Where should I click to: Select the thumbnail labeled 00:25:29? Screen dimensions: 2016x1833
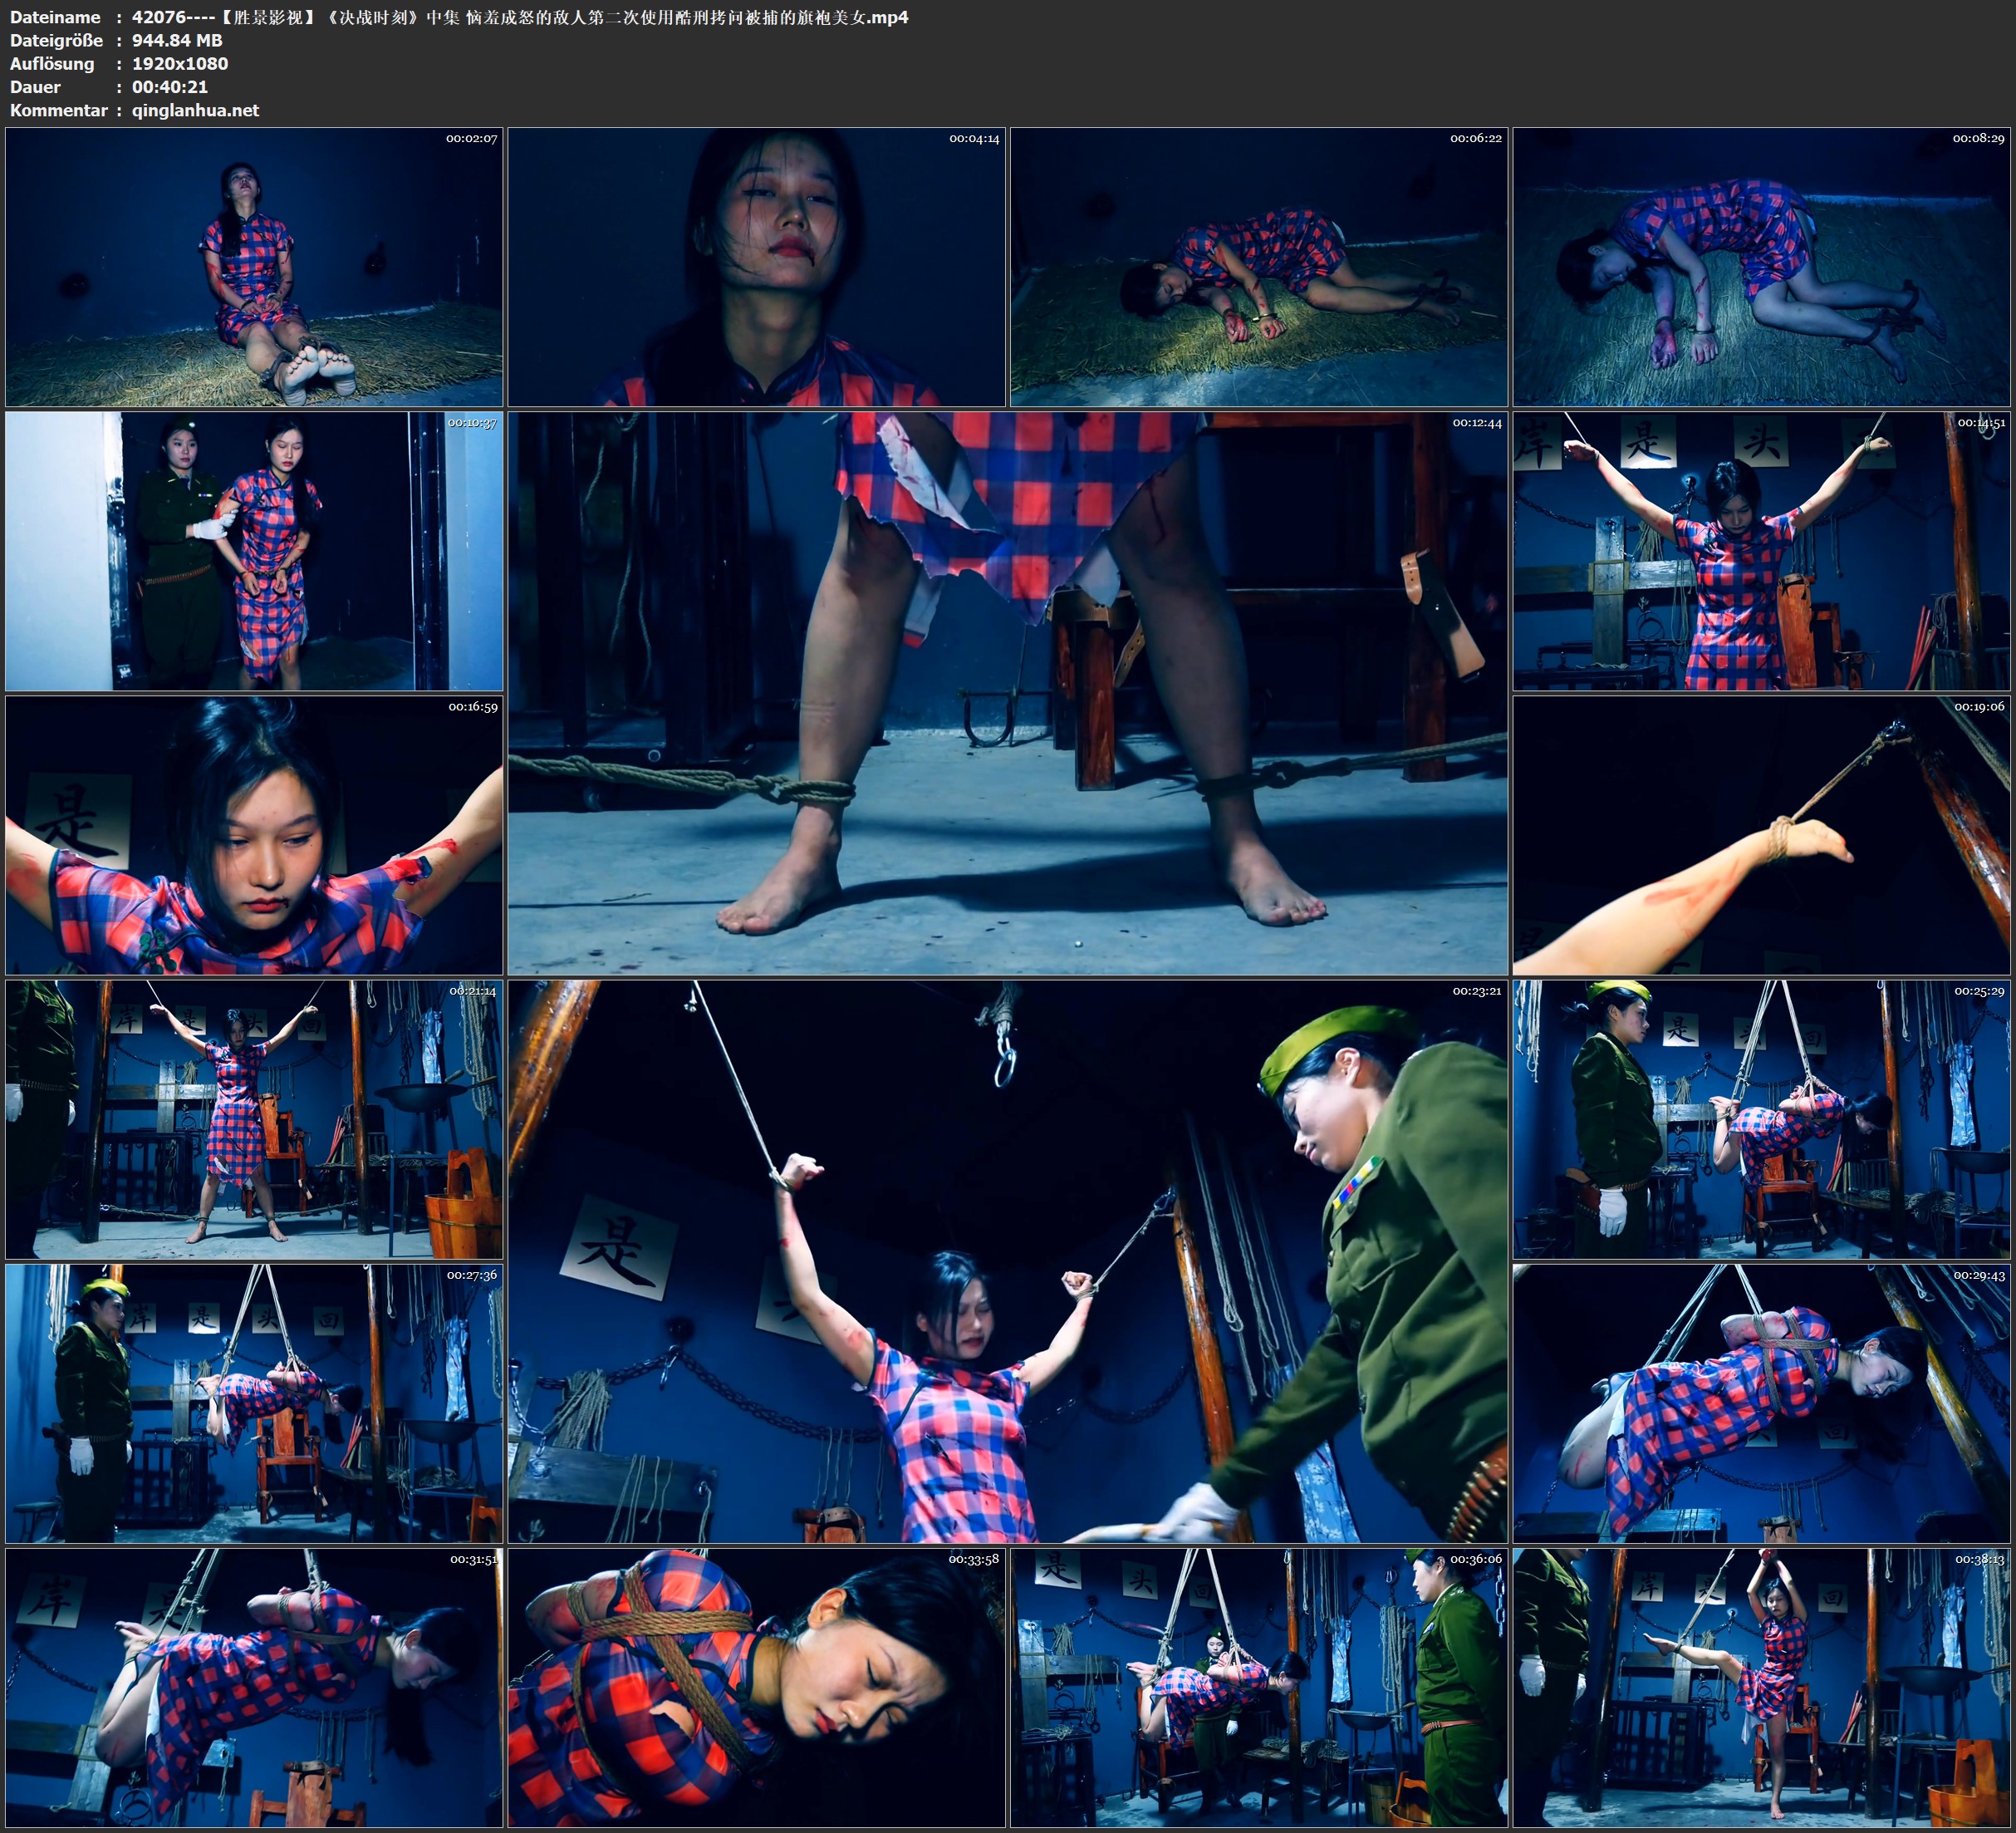pos(1762,1119)
